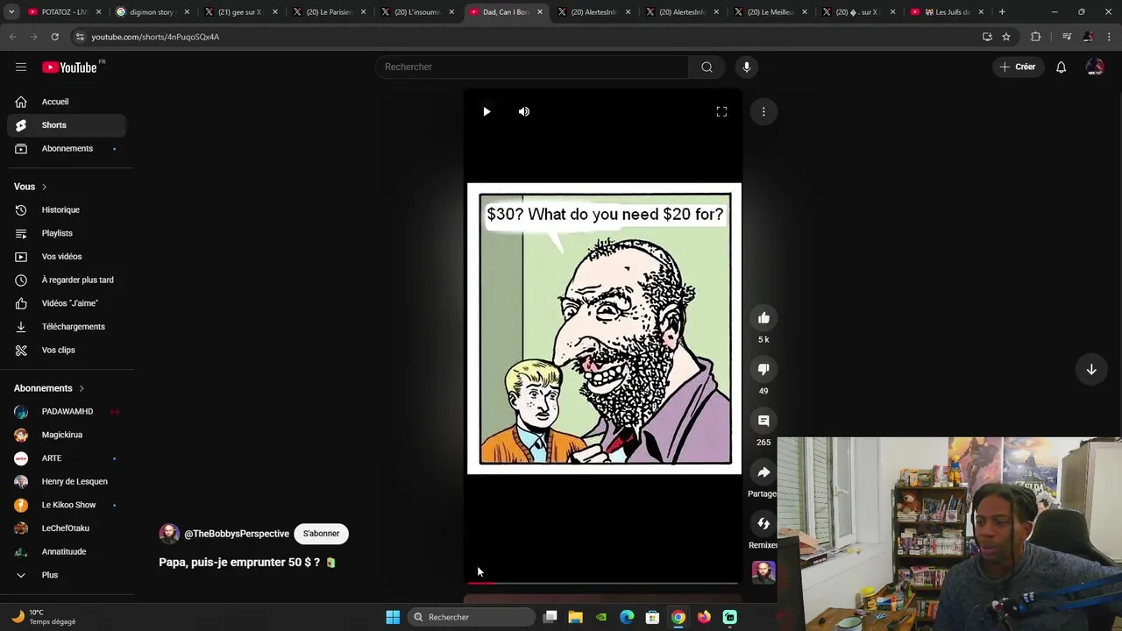The width and height of the screenshot is (1122, 631).
Task: Open the Magickirua channel subscription
Action: coord(67,435)
